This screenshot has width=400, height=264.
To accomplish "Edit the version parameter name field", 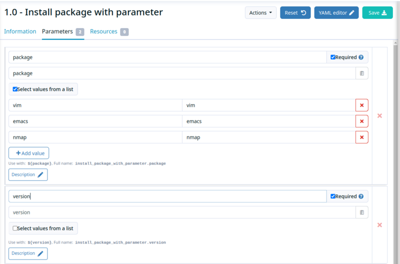I will [x=167, y=196].
